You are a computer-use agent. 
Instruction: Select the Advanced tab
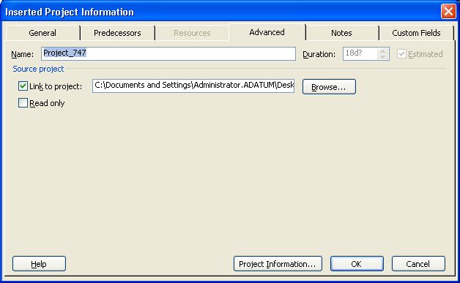(267, 32)
